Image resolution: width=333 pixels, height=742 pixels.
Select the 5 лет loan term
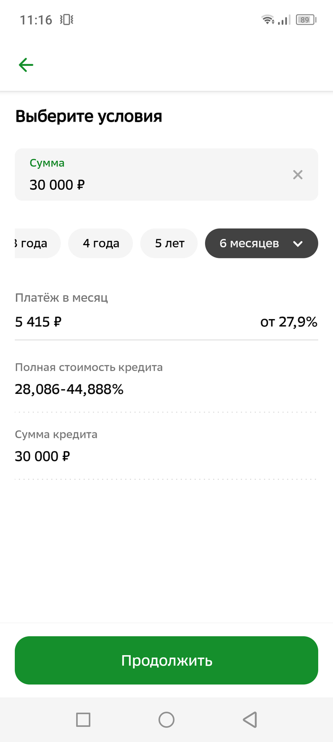[169, 243]
